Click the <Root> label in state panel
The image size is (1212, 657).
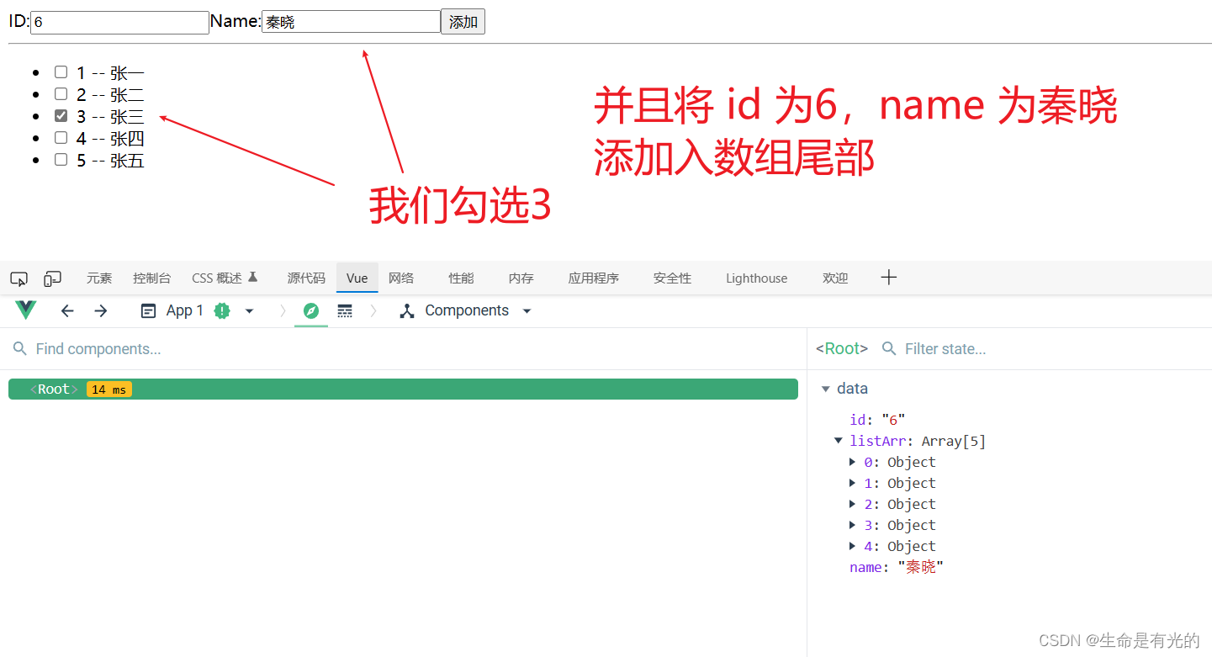tap(842, 349)
